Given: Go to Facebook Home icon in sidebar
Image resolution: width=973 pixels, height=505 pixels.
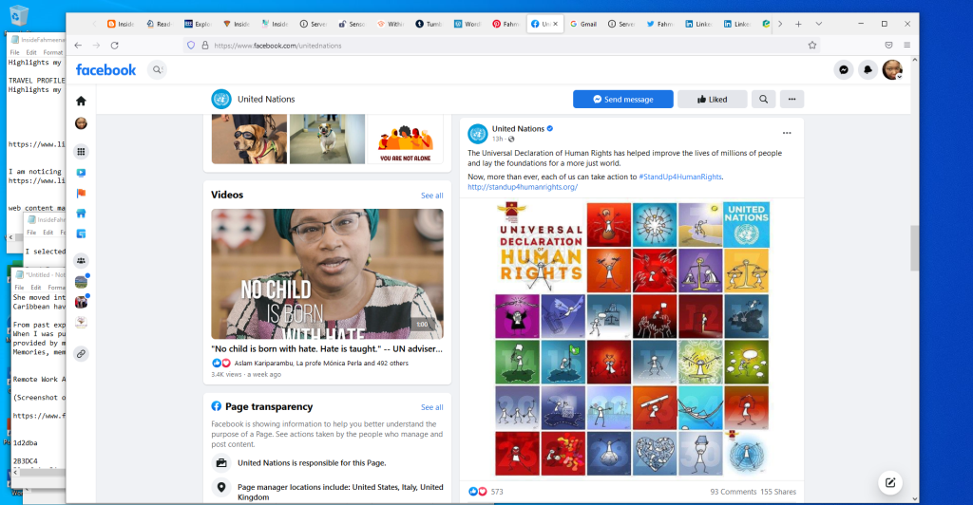Looking at the screenshot, I should [81, 101].
